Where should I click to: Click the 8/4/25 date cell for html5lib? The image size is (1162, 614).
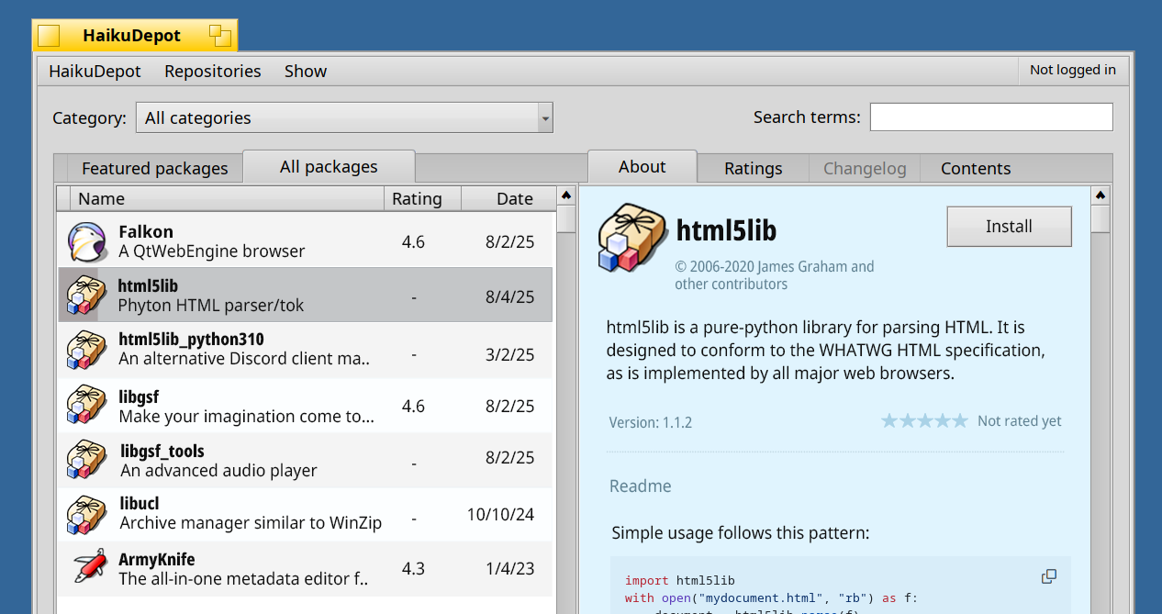[510, 297]
